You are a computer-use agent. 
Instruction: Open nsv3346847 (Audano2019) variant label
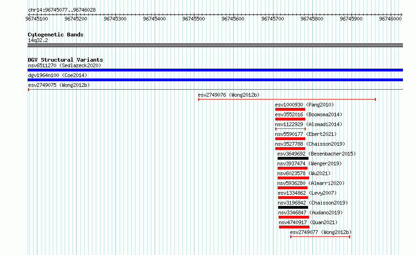coord(311,212)
